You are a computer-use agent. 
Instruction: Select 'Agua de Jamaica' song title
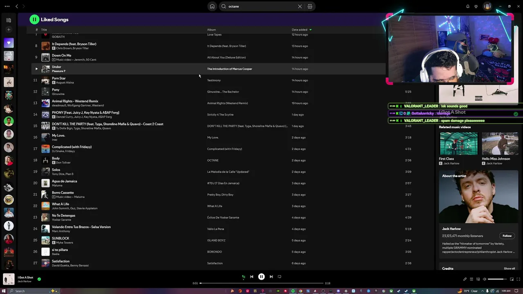coord(65,181)
